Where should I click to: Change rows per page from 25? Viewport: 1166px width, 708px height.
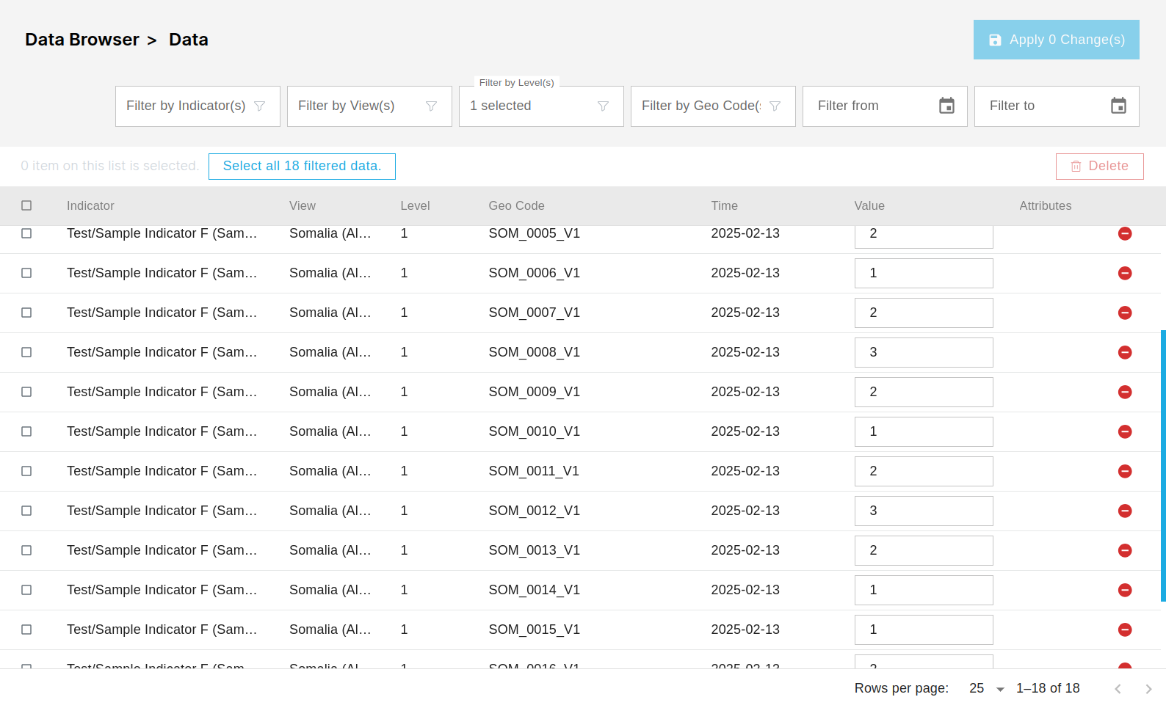pos(986,688)
